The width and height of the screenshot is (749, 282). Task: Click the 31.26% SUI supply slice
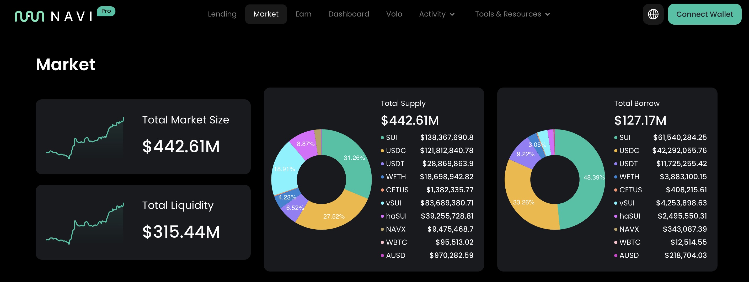[x=354, y=158]
